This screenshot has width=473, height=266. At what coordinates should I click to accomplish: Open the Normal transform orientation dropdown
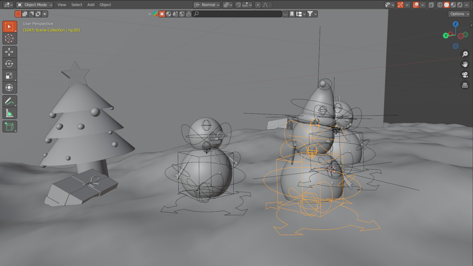[207, 5]
